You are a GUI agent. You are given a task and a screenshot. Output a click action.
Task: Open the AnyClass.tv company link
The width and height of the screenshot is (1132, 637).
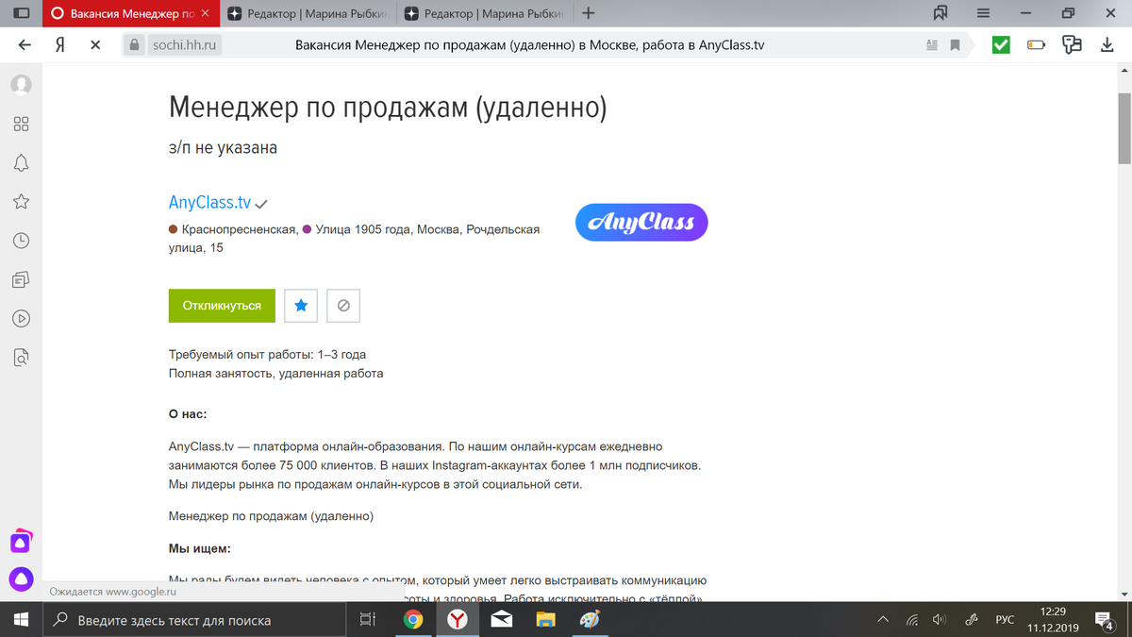pos(209,201)
